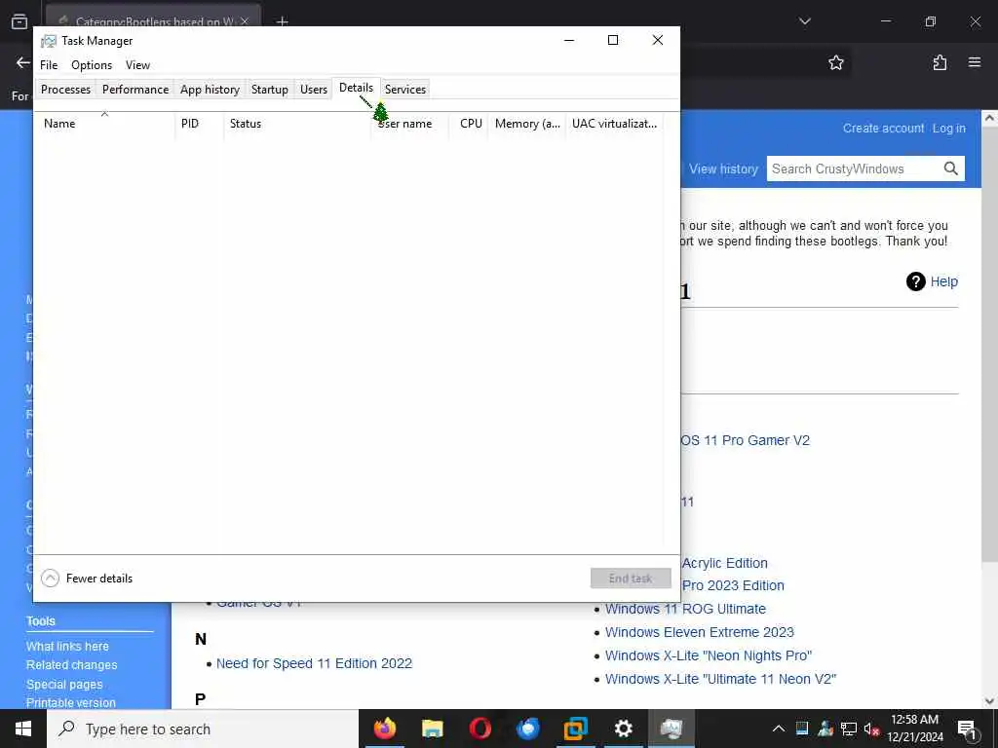Launch Opera browser from the taskbar
Screen dimensions: 998x748
pos(480,729)
